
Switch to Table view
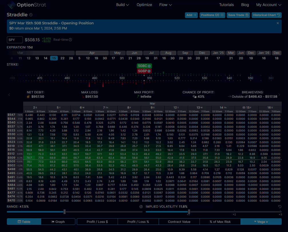(x=24, y=222)
